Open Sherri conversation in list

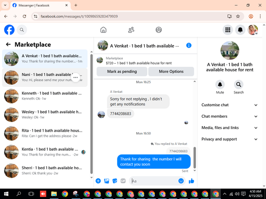(45, 170)
